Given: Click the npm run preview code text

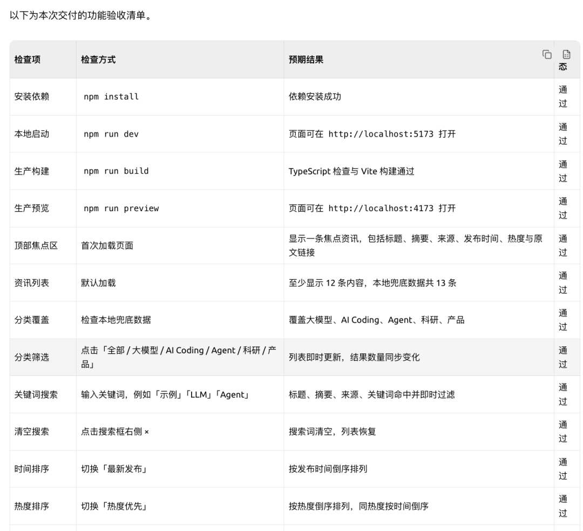Looking at the screenshot, I should pyautogui.click(x=121, y=209).
